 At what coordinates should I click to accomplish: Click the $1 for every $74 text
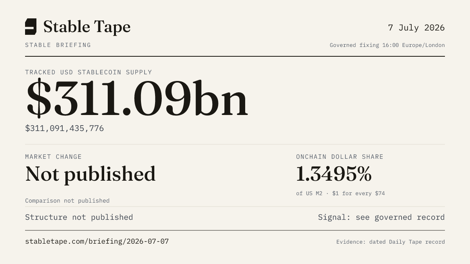[358, 193]
